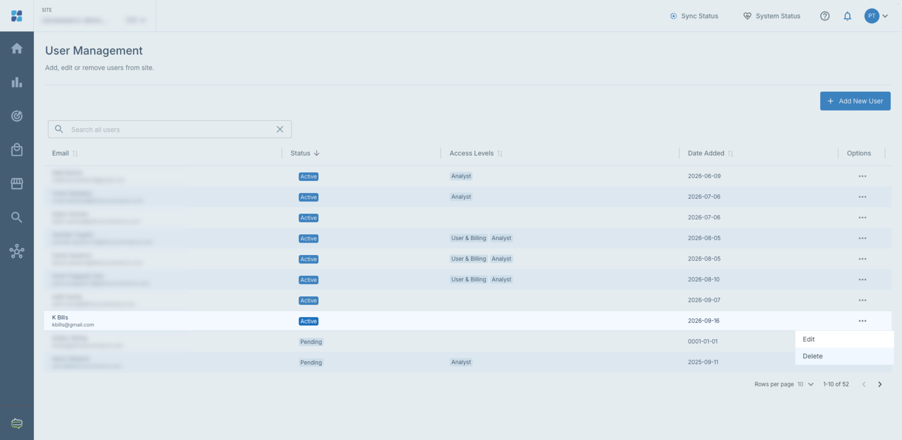Click the Add New User button
This screenshot has width=902, height=440.
click(855, 101)
